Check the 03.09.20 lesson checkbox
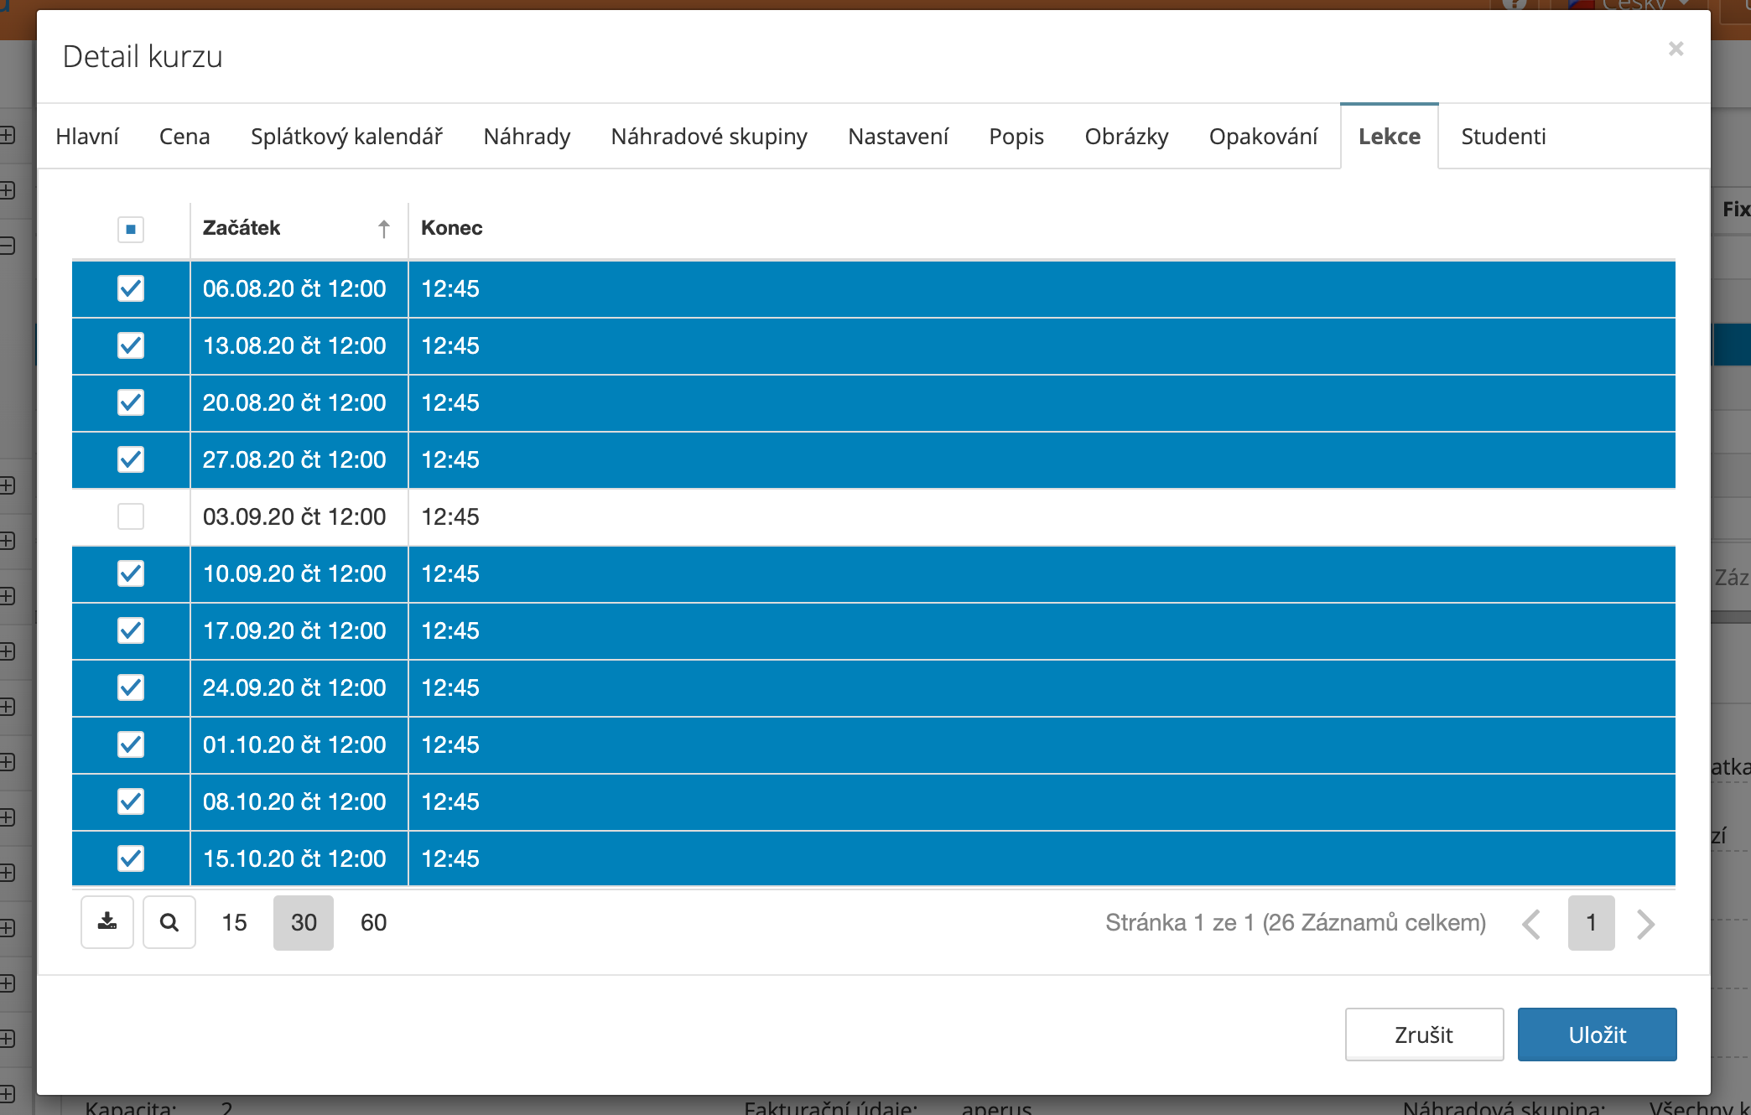1751x1115 pixels. (131, 516)
